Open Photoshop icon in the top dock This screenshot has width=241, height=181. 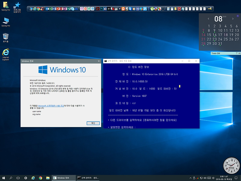[x=101, y=9]
